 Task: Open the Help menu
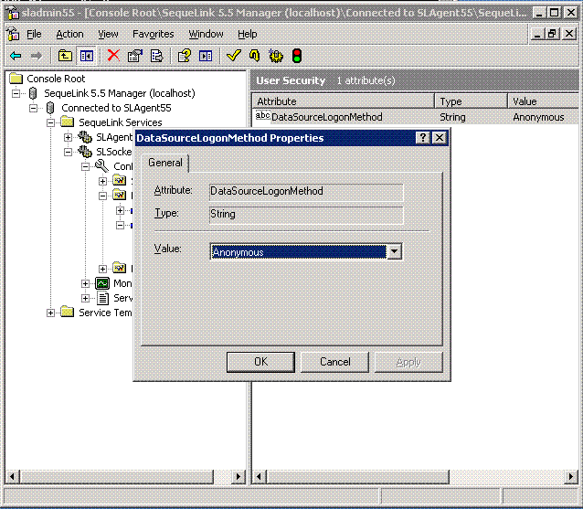point(248,34)
